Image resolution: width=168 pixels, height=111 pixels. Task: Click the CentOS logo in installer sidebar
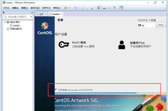(45, 28)
